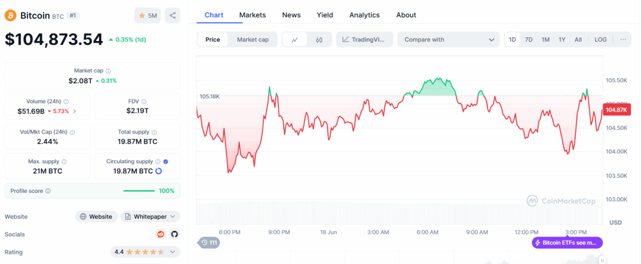Open the Reddit social icon
Screen dimensions: 641x264
[x=161, y=234]
